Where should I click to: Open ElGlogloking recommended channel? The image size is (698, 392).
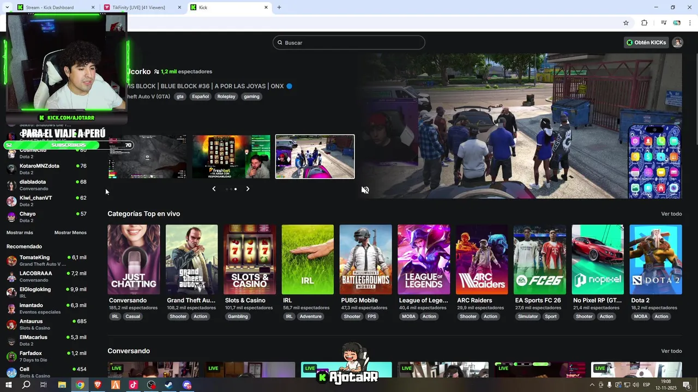pos(47,292)
